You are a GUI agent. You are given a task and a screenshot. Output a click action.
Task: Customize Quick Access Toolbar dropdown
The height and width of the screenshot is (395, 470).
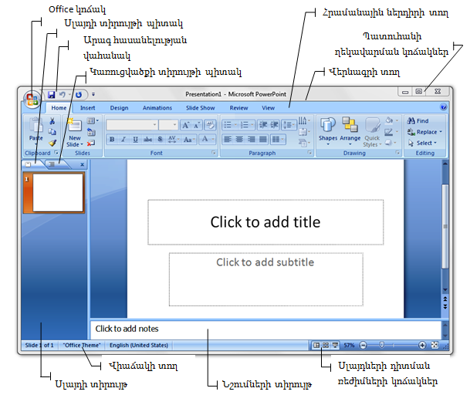(93, 94)
